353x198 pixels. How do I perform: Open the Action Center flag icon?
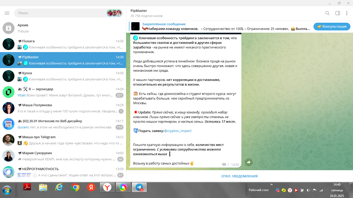click(x=314, y=190)
